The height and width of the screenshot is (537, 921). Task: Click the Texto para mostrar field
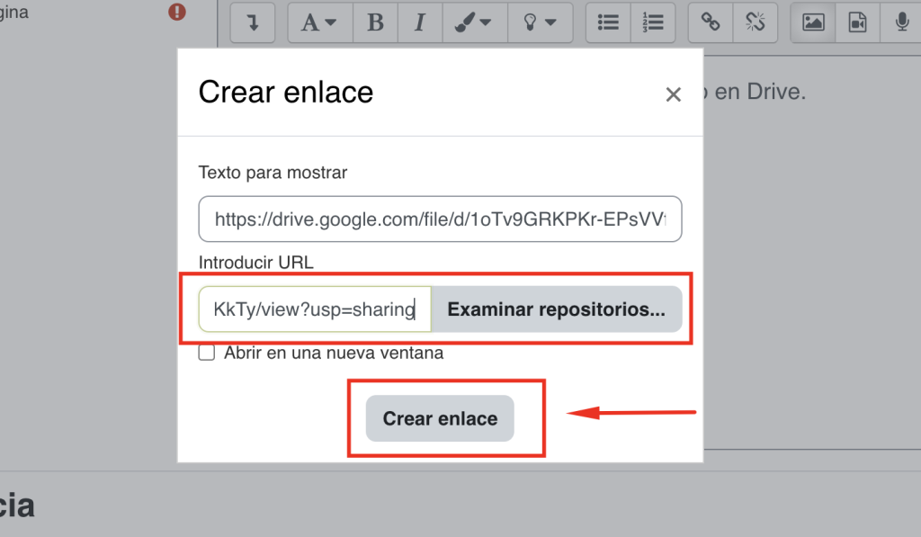(x=440, y=219)
